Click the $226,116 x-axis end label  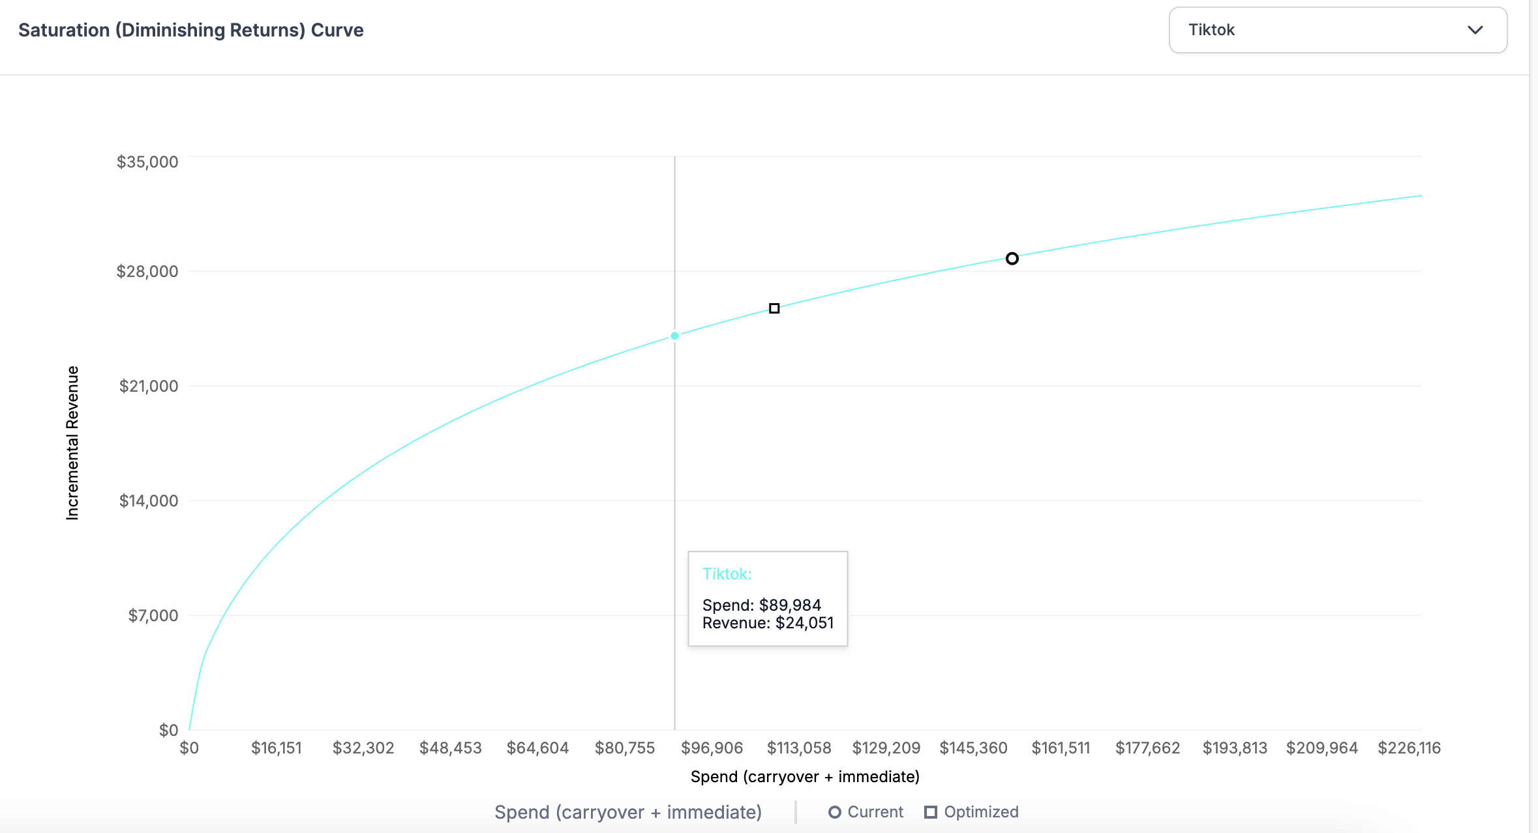point(1409,748)
